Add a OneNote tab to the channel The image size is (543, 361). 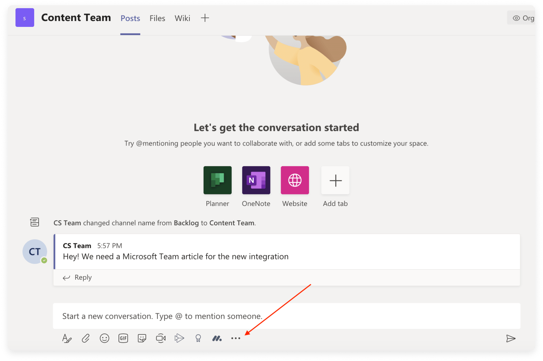point(256,180)
